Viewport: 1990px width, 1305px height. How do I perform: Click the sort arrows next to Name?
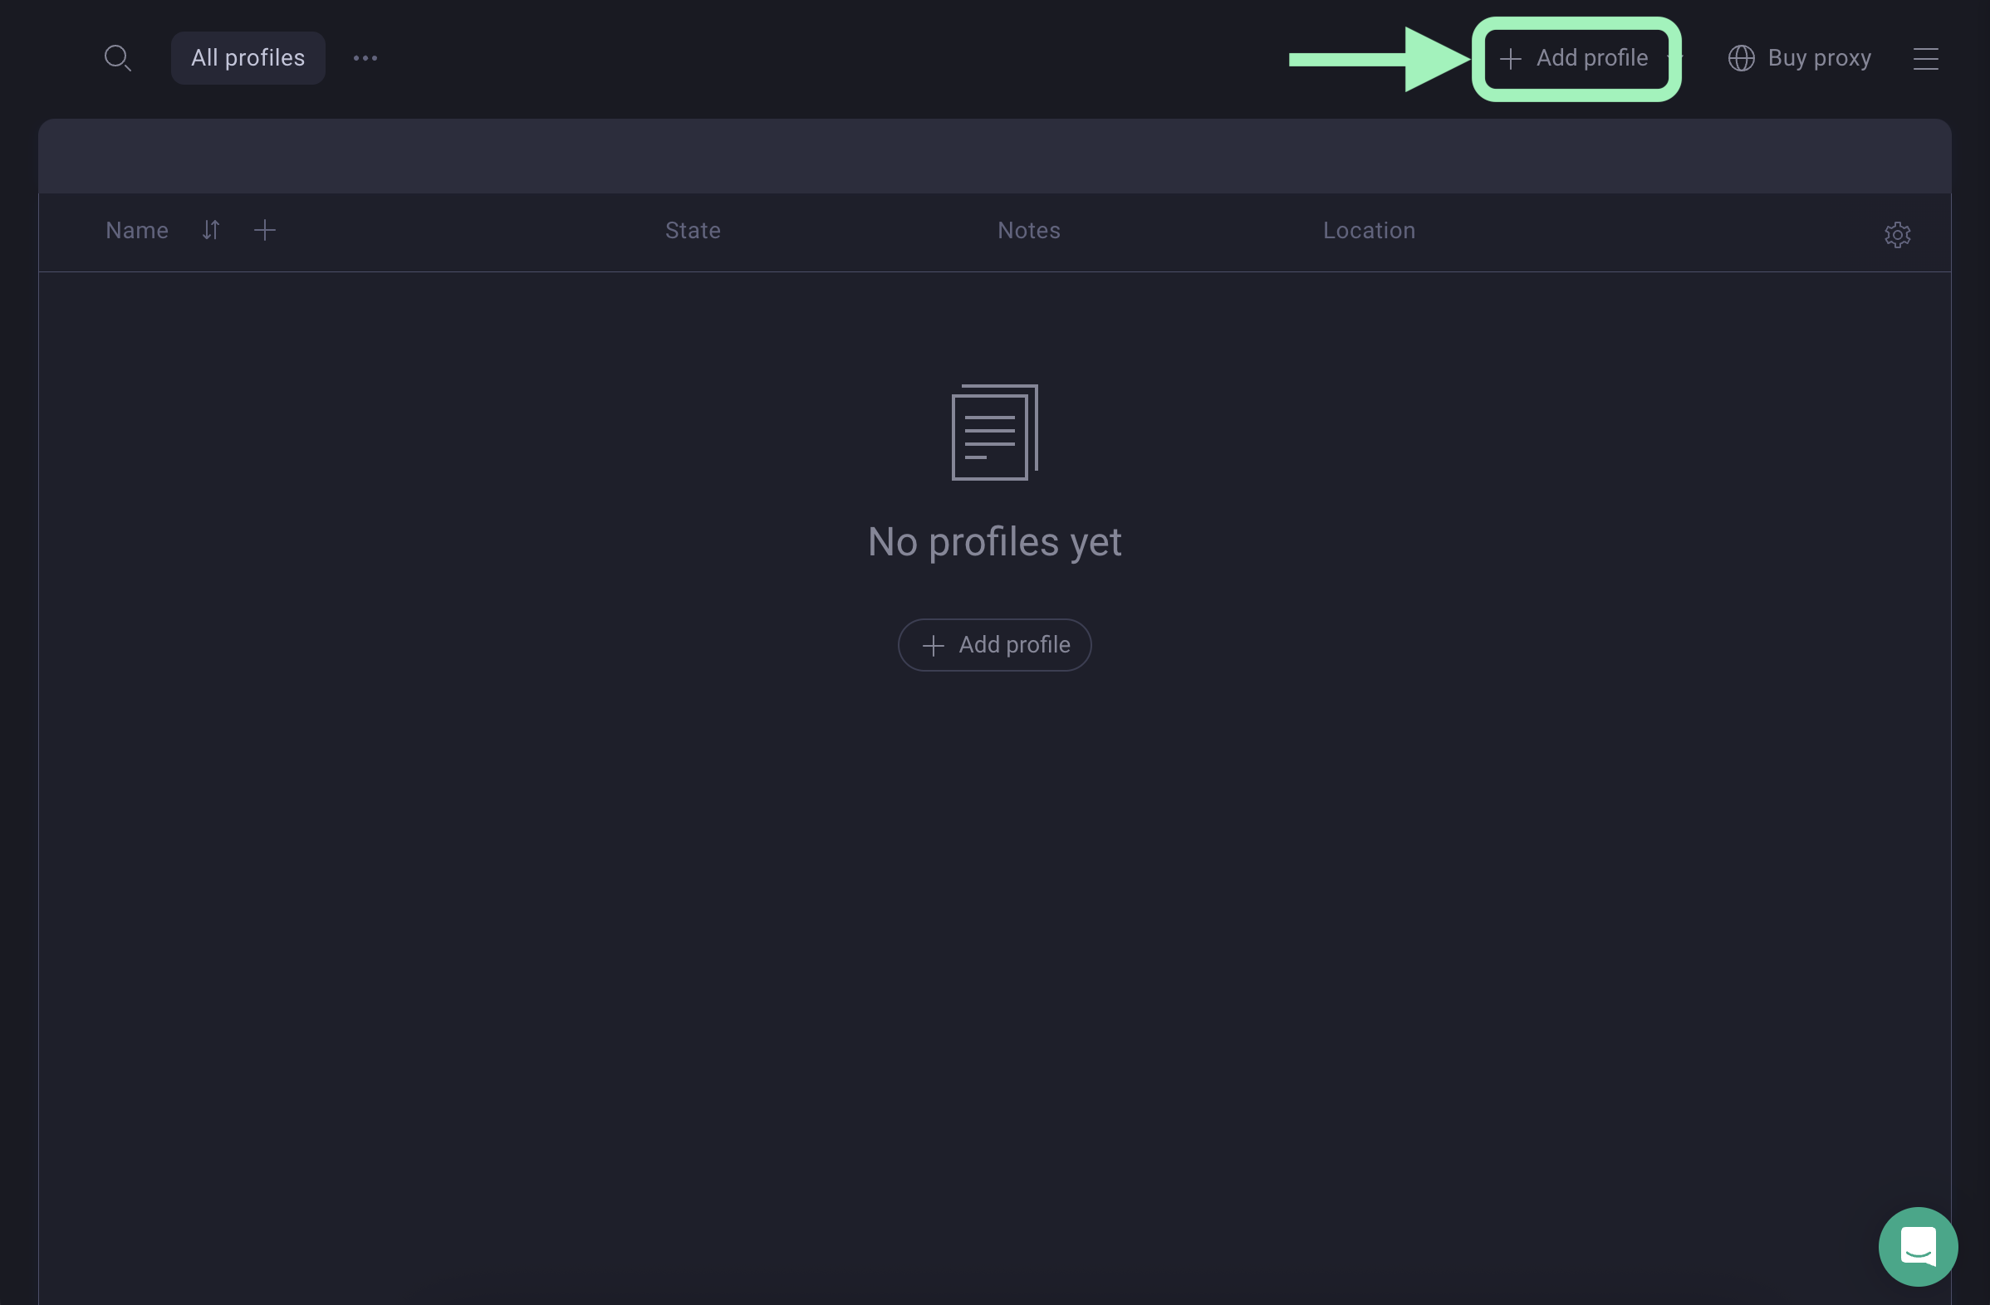[x=211, y=230]
